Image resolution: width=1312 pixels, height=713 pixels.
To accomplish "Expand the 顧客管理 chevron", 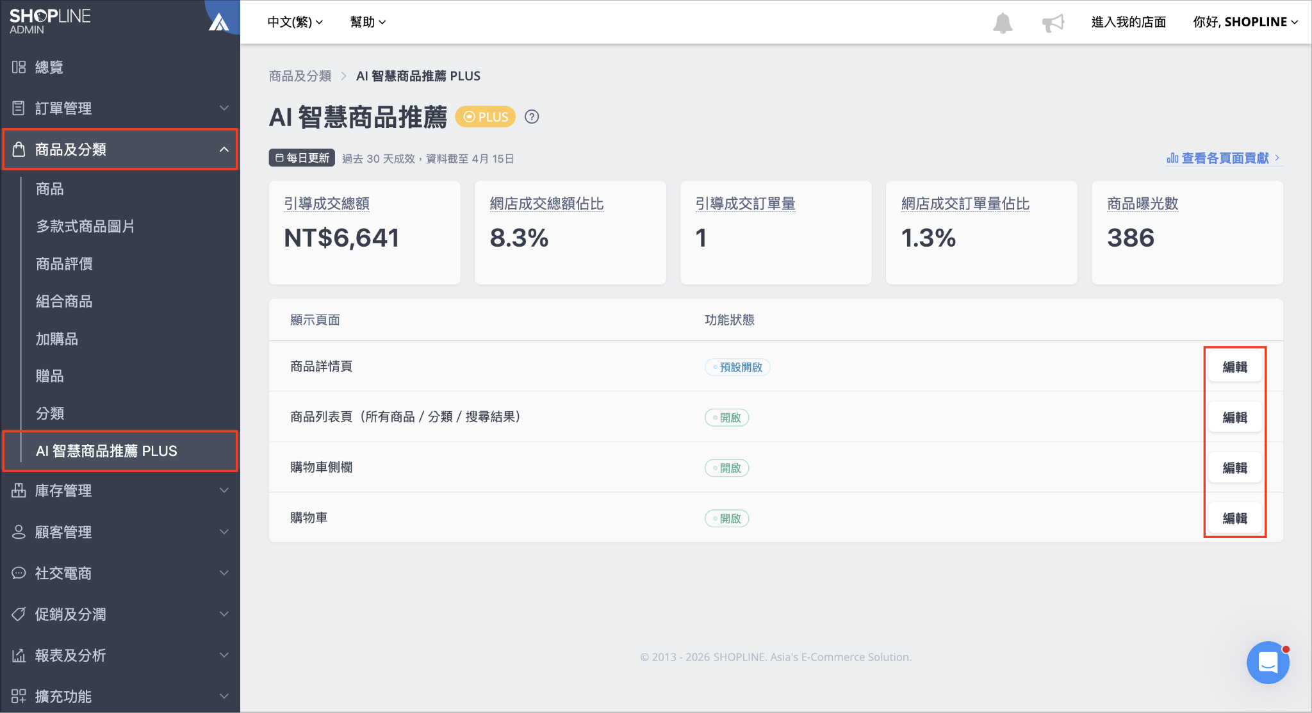I will [224, 532].
